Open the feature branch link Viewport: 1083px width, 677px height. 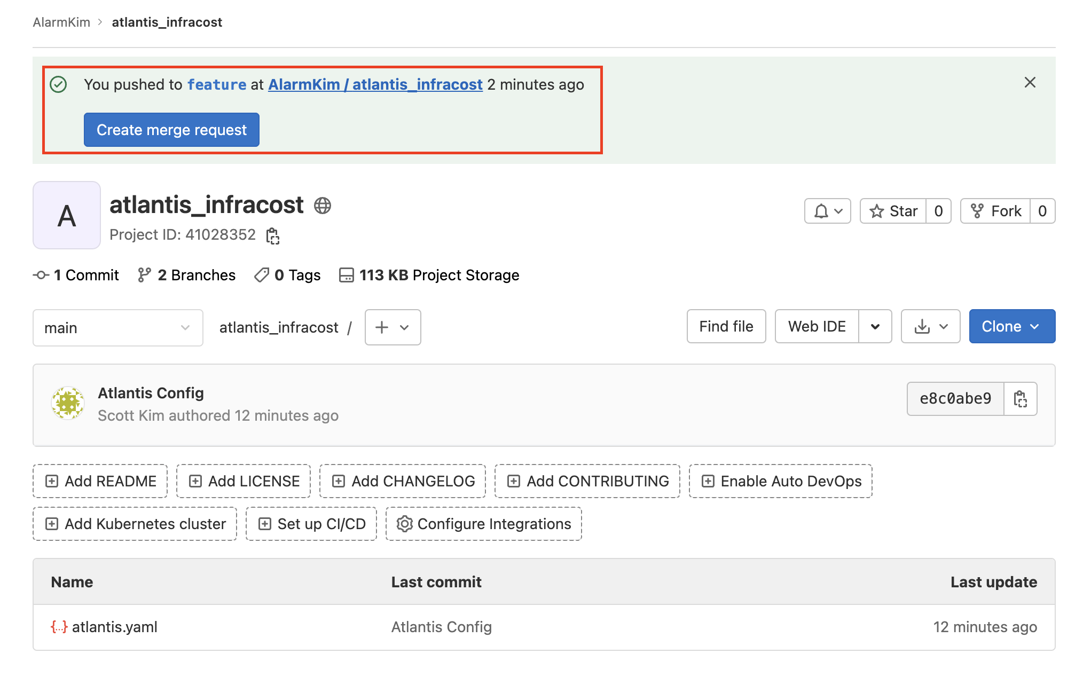point(217,85)
